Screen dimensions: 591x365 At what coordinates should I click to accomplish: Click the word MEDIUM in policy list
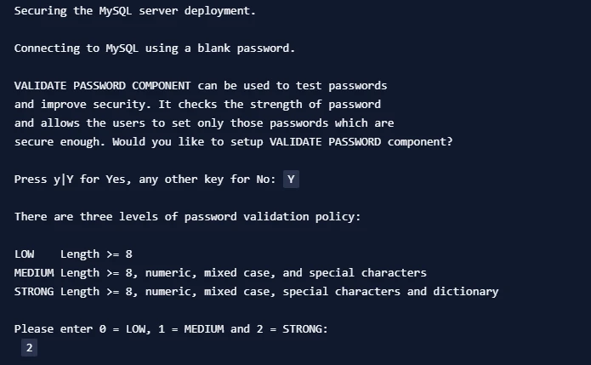[34, 272]
